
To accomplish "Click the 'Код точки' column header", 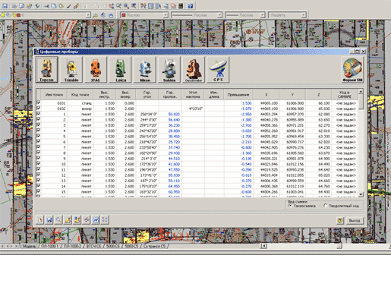I will point(80,94).
